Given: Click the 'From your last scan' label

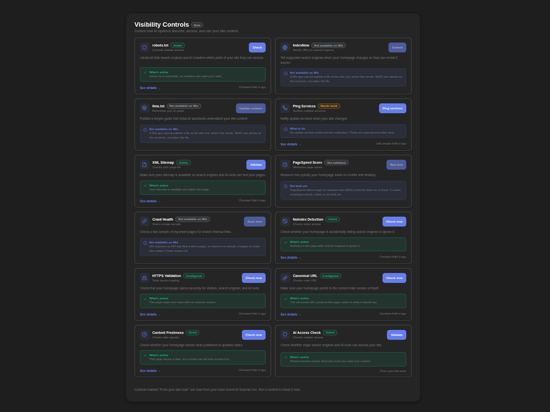Looking at the screenshot, I should (393, 371).
